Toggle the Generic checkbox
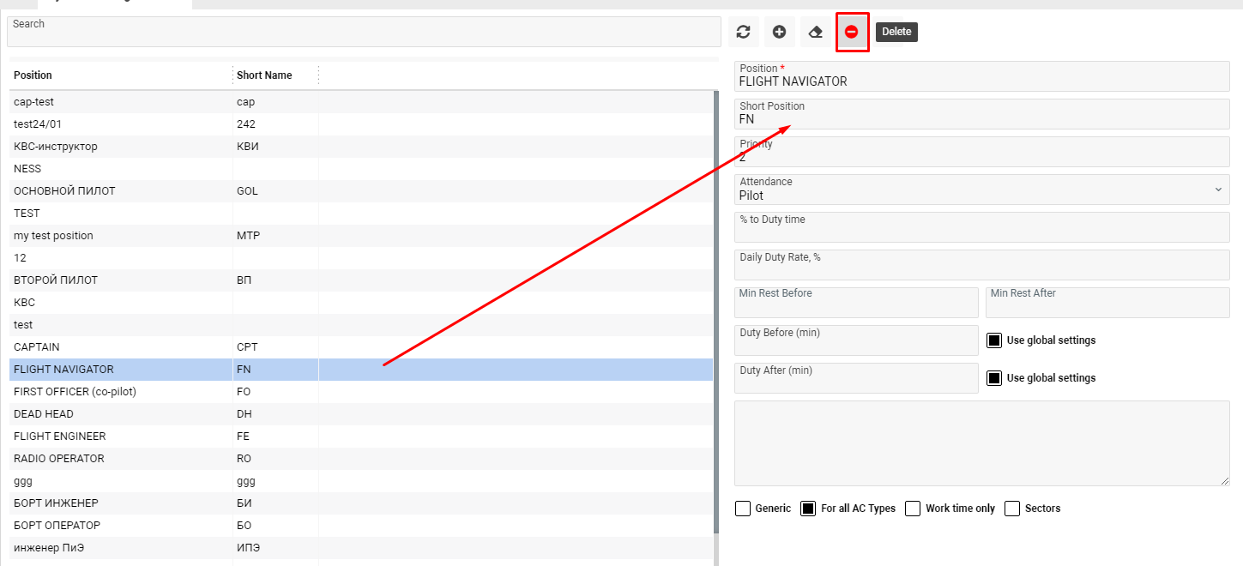 pyautogui.click(x=743, y=508)
